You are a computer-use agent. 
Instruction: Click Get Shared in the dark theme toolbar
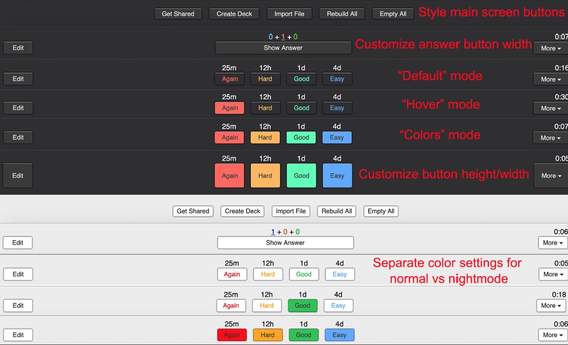tap(178, 14)
